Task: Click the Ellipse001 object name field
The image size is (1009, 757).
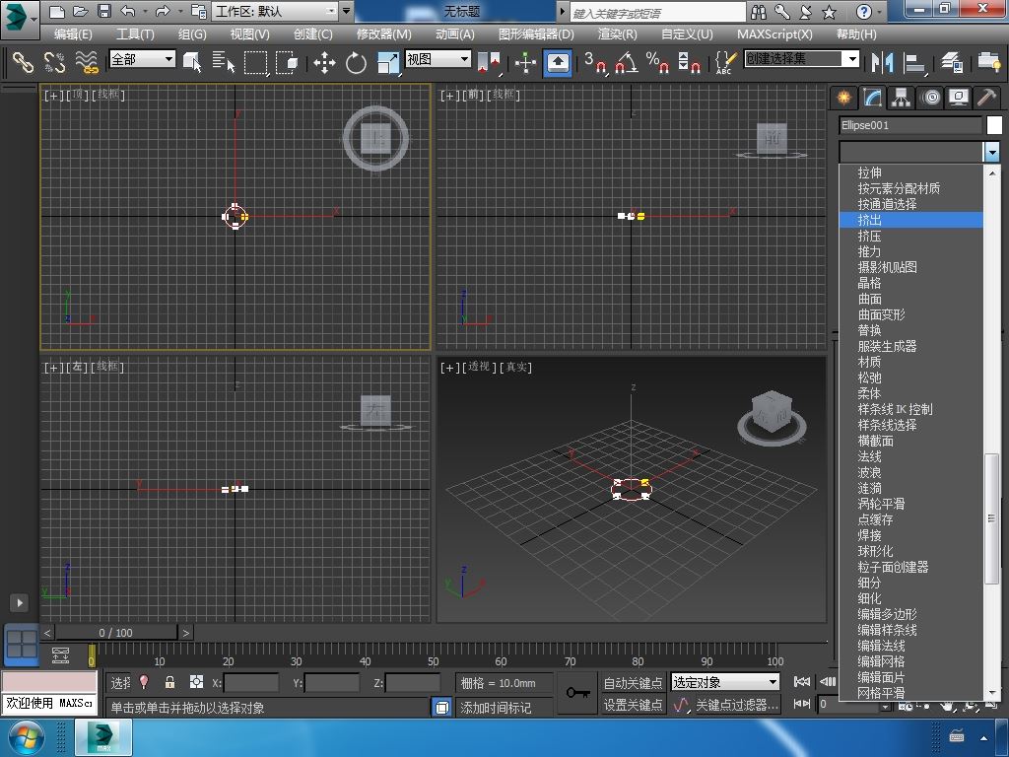Action: (909, 125)
